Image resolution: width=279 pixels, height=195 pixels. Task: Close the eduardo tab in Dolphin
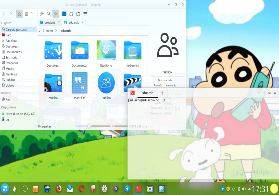[x=82, y=22]
